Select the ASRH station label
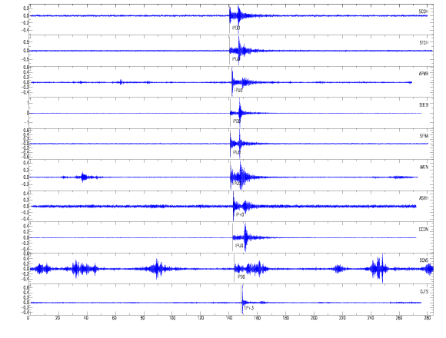446x338 pixels. 424,198
